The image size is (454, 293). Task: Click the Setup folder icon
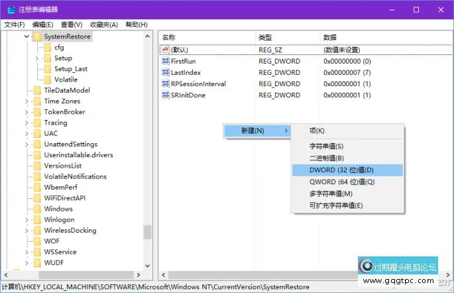48,58
